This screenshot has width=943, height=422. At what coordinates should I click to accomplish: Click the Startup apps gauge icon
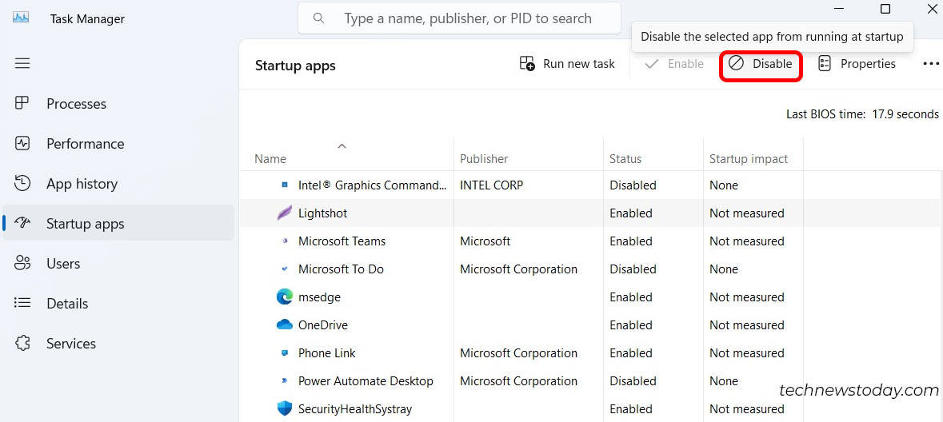[x=22, y=224]
